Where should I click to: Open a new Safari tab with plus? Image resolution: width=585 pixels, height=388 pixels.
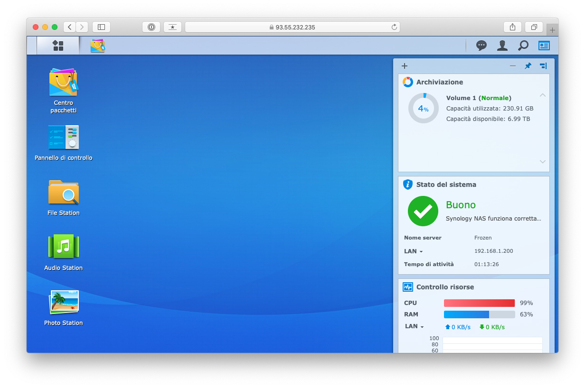pyautogui.click(x=552, y=30)
